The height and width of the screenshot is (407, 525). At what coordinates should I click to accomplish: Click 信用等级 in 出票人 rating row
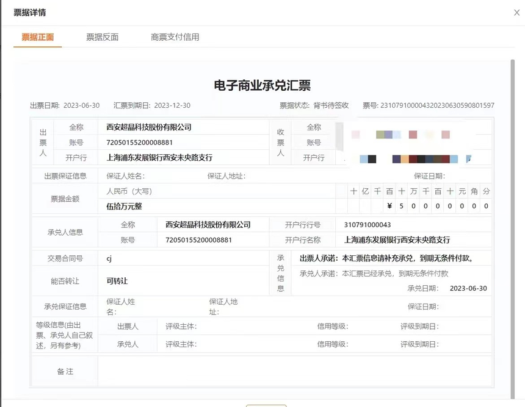[333, 327]
